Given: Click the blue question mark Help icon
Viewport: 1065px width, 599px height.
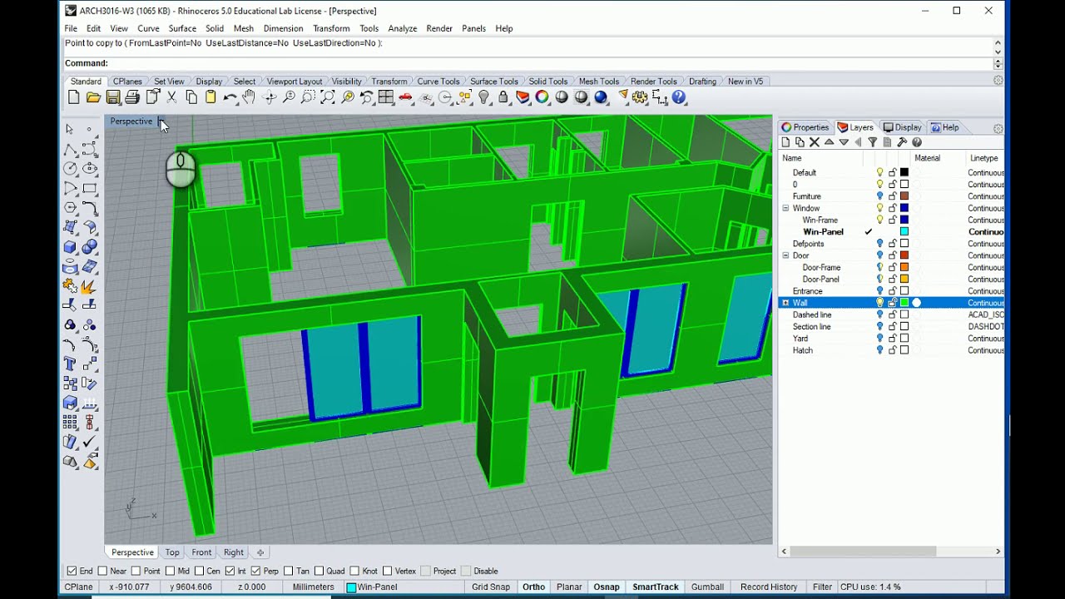Looking at the screenshot, I should click(679, 97).
